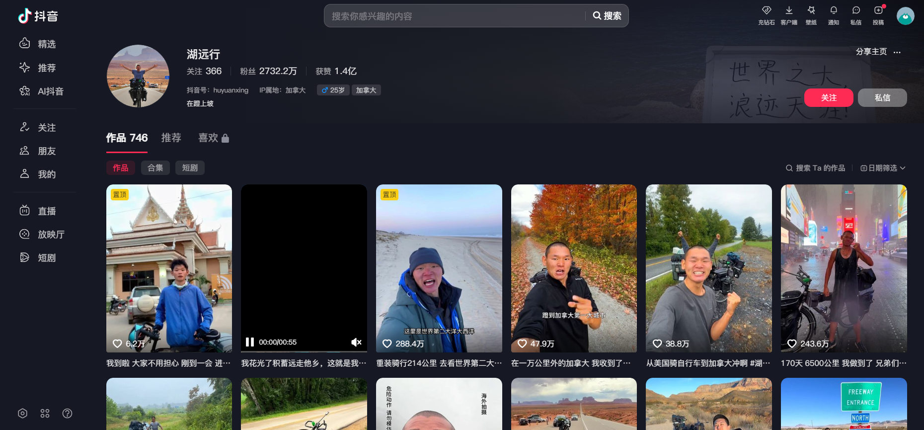This screenshot has height=430, width=924.
Task: Select the 合集 filter chip
Action: (155, 168)
